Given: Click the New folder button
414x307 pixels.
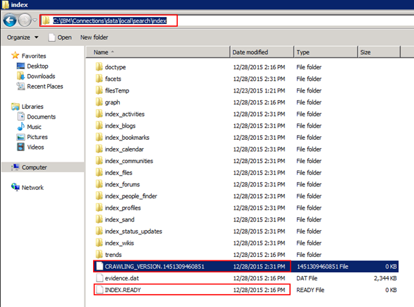Looking at the screenshot, I should click(94, 37).
